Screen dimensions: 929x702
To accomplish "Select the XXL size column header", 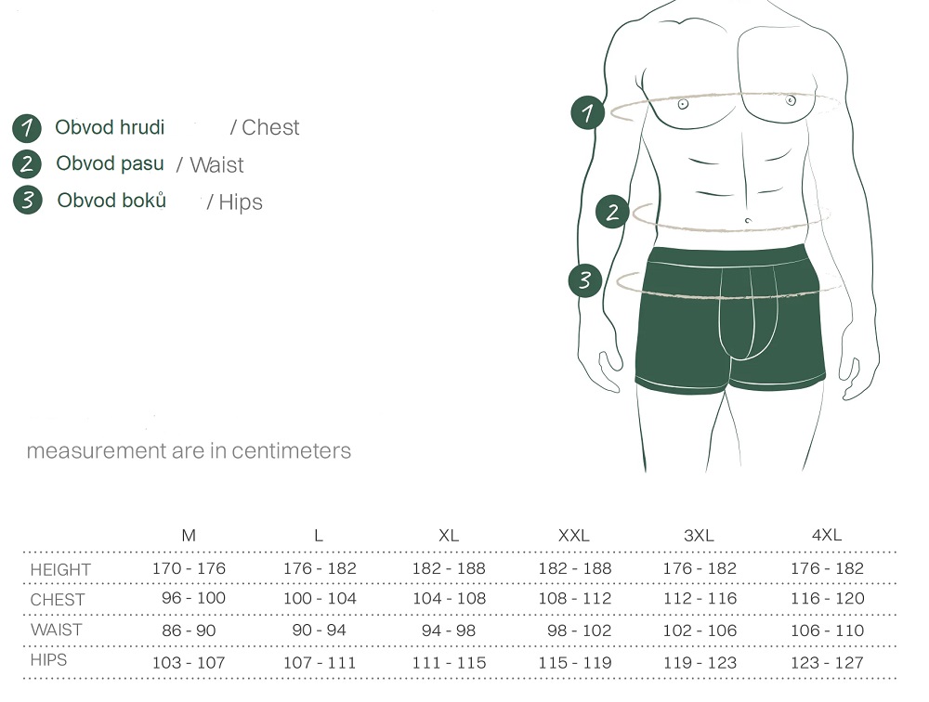I will [x=574, y=536].
